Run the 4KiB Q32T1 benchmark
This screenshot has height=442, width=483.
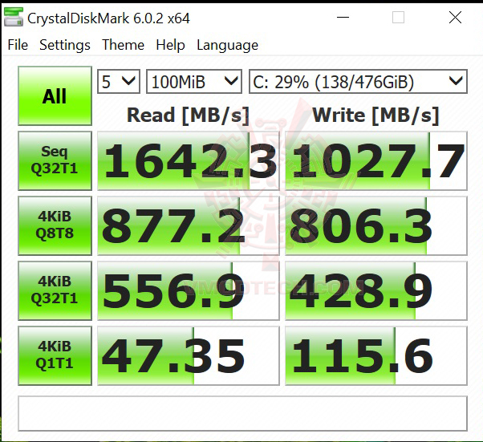tap(55, 290)
